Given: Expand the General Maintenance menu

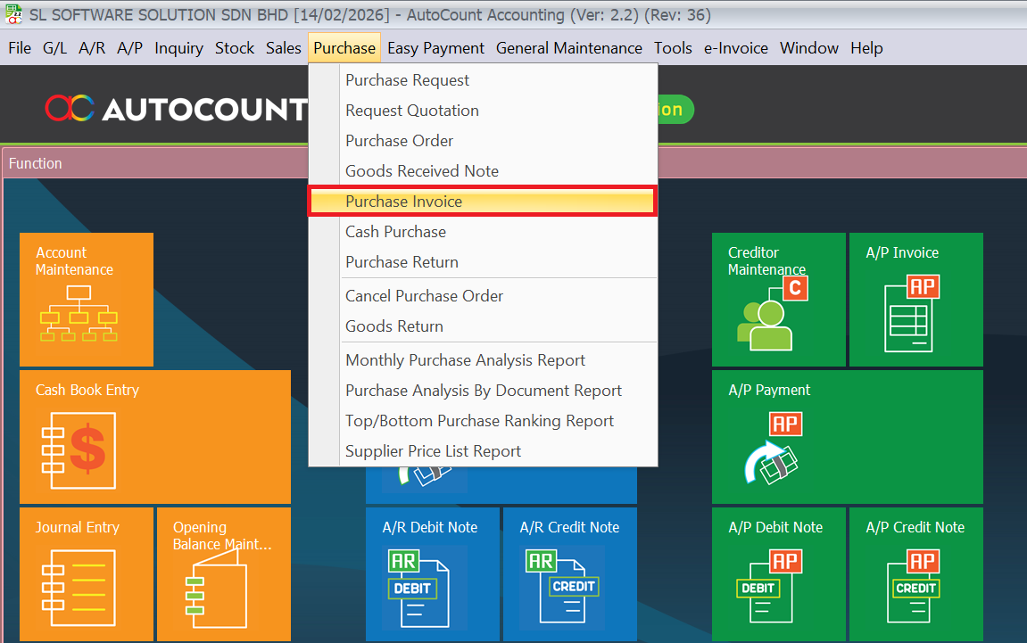Looking at the screenshot, I should [x=568, y=48].
